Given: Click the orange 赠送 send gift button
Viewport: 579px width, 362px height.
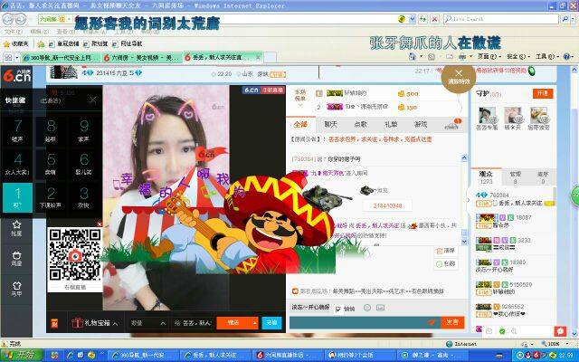Looking at the screenshot, I should pos(233,323).
